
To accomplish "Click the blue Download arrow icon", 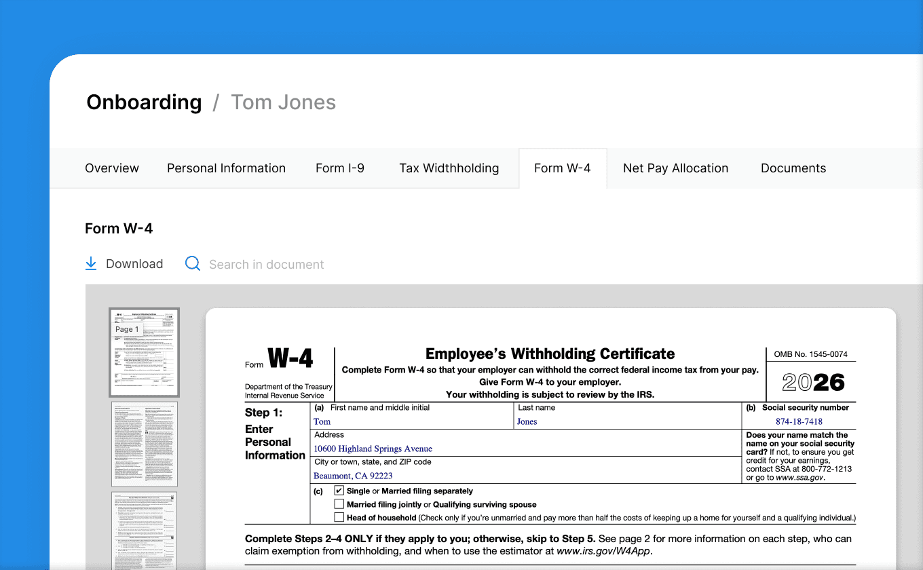I will tap(91, 263).
